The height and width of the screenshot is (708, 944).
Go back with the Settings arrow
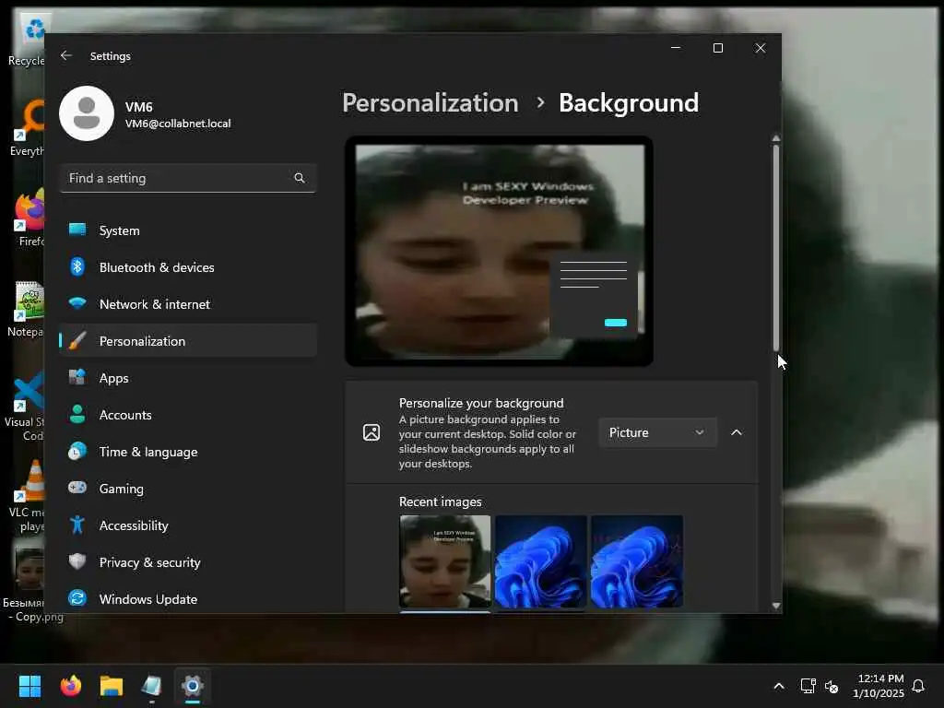(x=66, y=55)
